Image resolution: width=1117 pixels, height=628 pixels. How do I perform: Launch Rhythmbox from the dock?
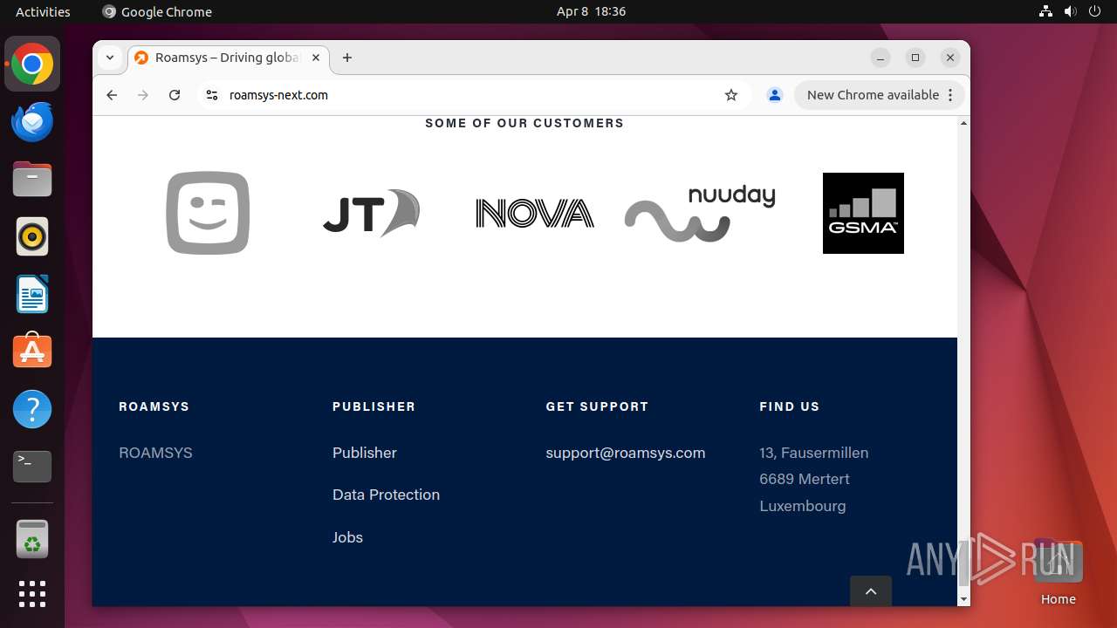coord(32,236)
